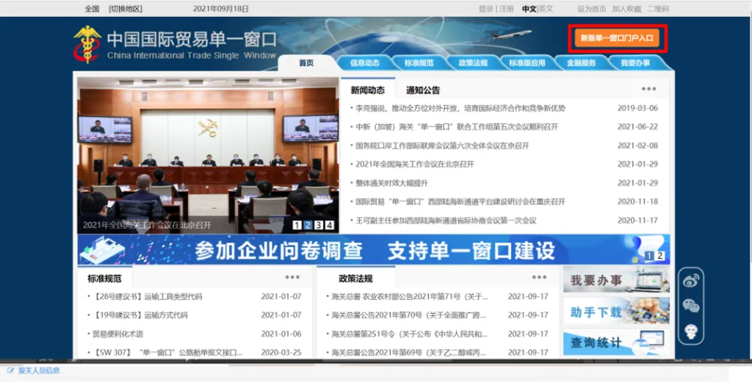This screenshot has width=752, height=383.
Task: Open the 查询统计 side card
Action: [x=616, y=342]
